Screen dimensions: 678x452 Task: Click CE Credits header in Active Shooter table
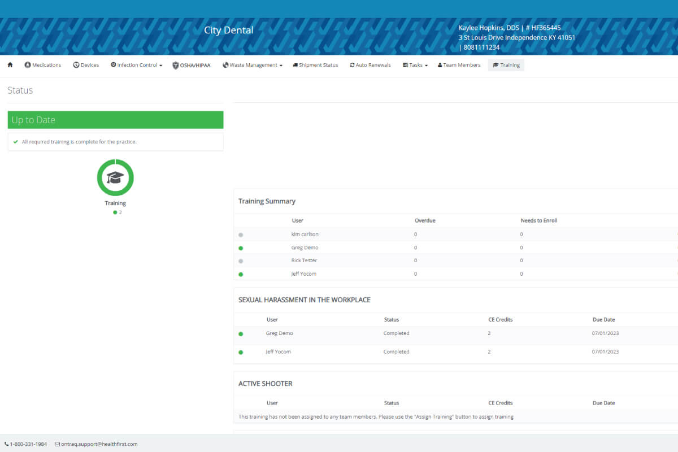coord(501,403)
